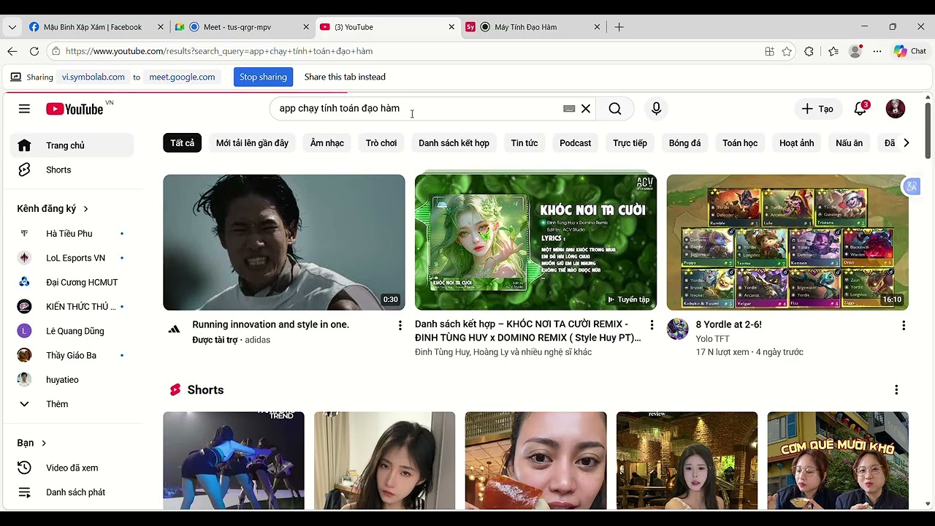
Task: Start voice search with the microphone
Action: point(656,109)
